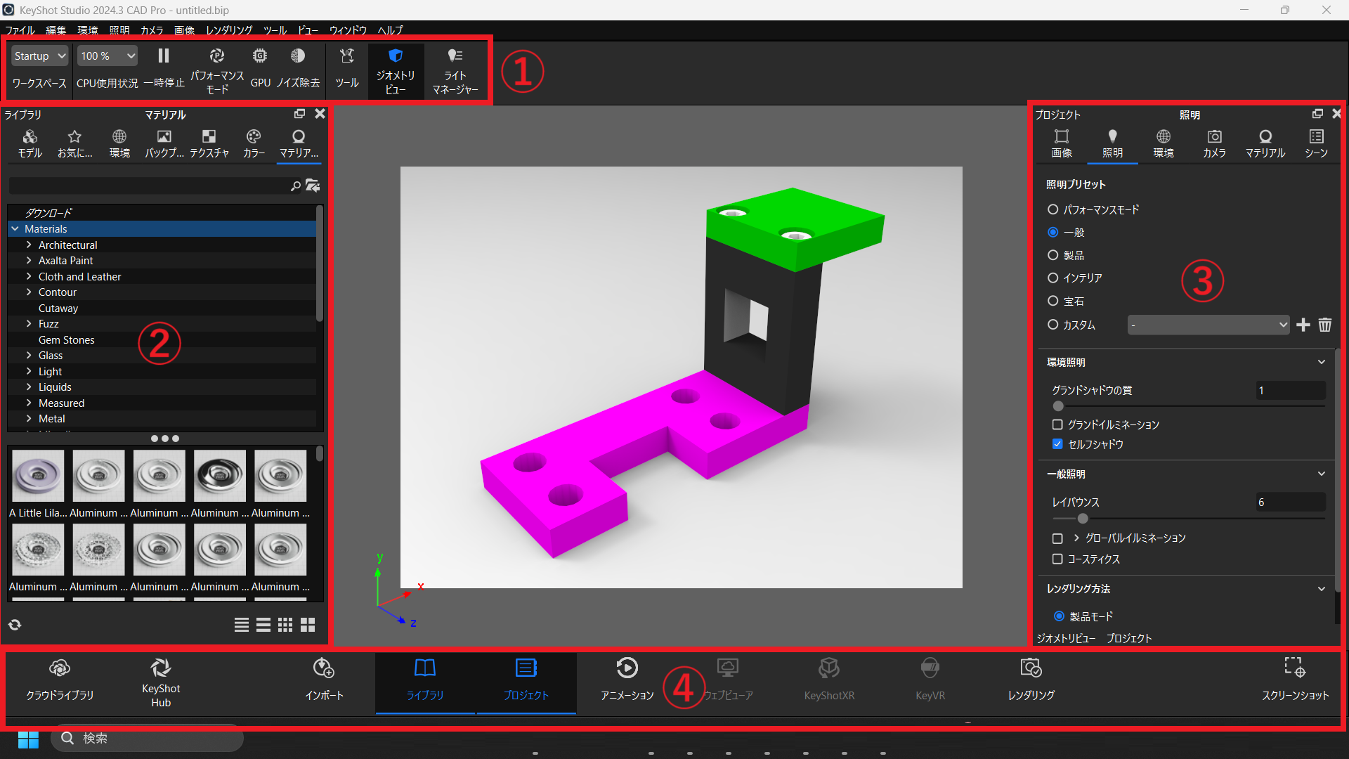Pause rendering with the 一時停止 icon
Viewport: 1349px width, 759px height.
tap(164, 56)
